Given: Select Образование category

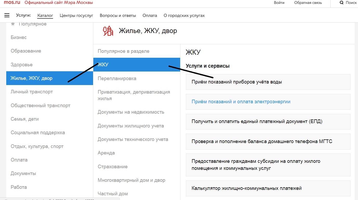Looking at the screenshot, I should pos(50,51).
